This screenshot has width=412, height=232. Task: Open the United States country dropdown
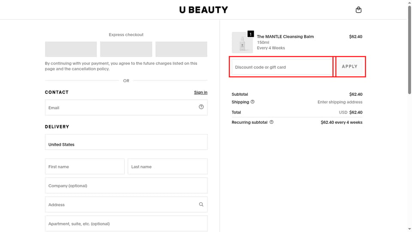126,142
